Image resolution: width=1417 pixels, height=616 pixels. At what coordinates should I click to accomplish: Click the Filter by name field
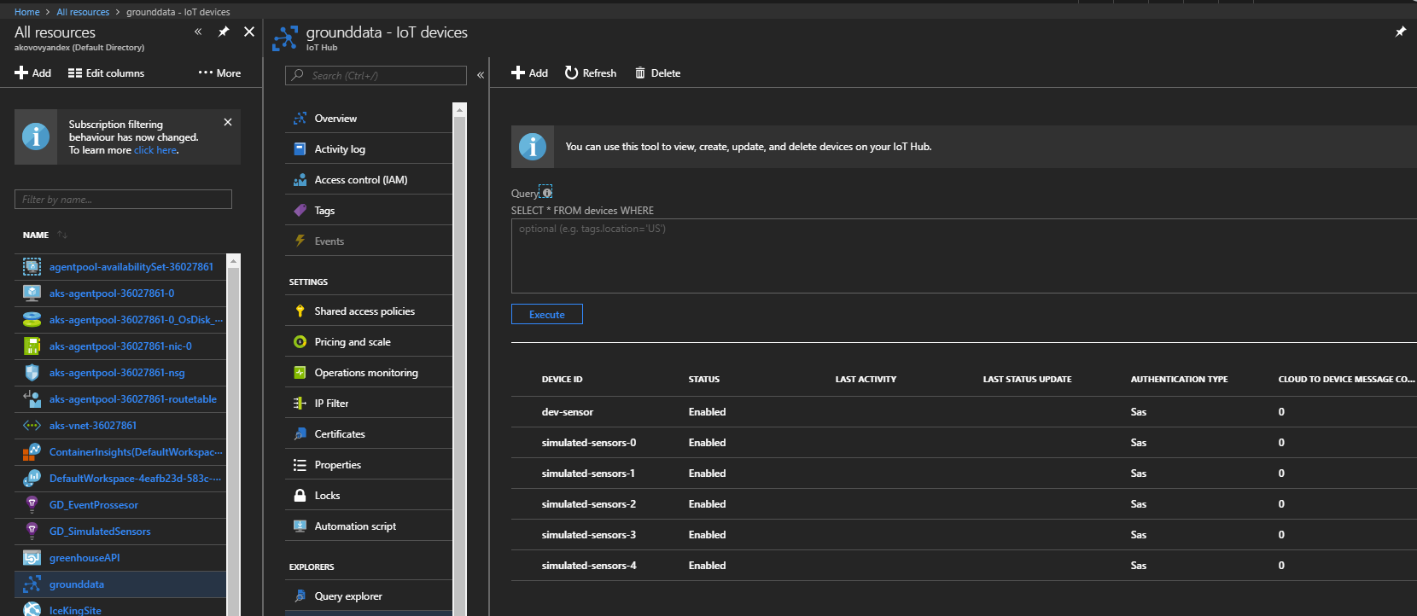(x=123, y=199)
